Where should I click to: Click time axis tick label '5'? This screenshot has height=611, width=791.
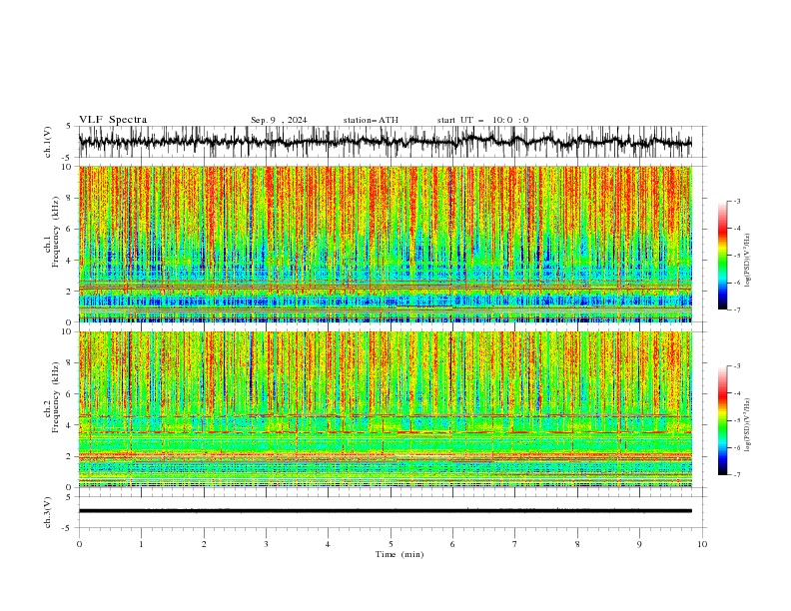(391, 544)
